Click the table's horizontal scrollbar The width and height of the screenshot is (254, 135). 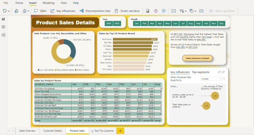73,123
